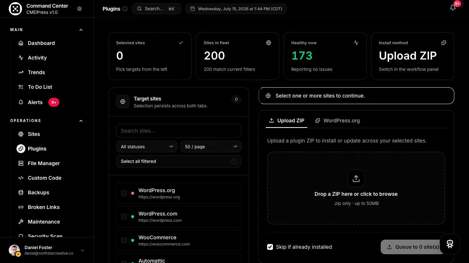Click the date and time button
Image resolution: width=469 pixels, height=263 pixels.
click(236, 9)
